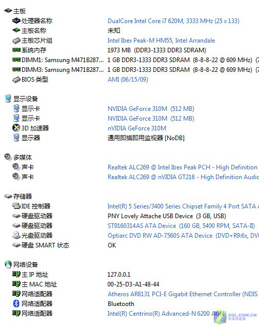Select the CPU icon beside 处理器名称

(x=16, y=21)
